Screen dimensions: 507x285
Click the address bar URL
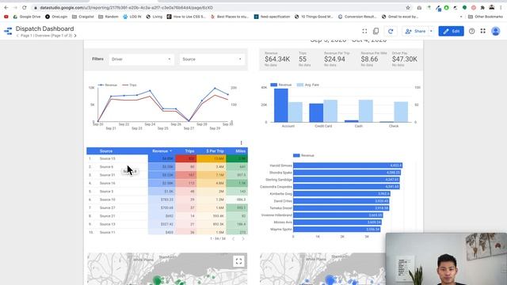(x=127, y=7)
